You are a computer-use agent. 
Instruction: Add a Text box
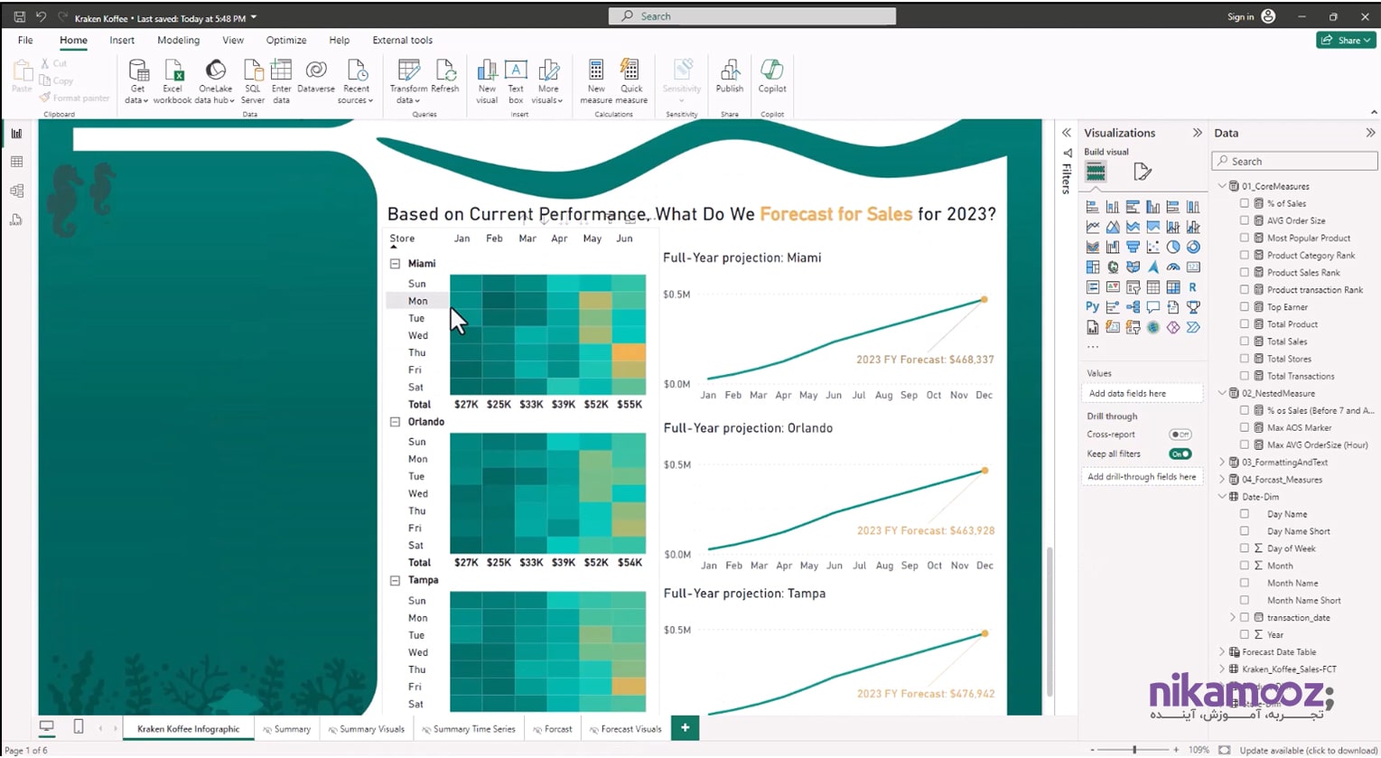(x=516, y=81)
